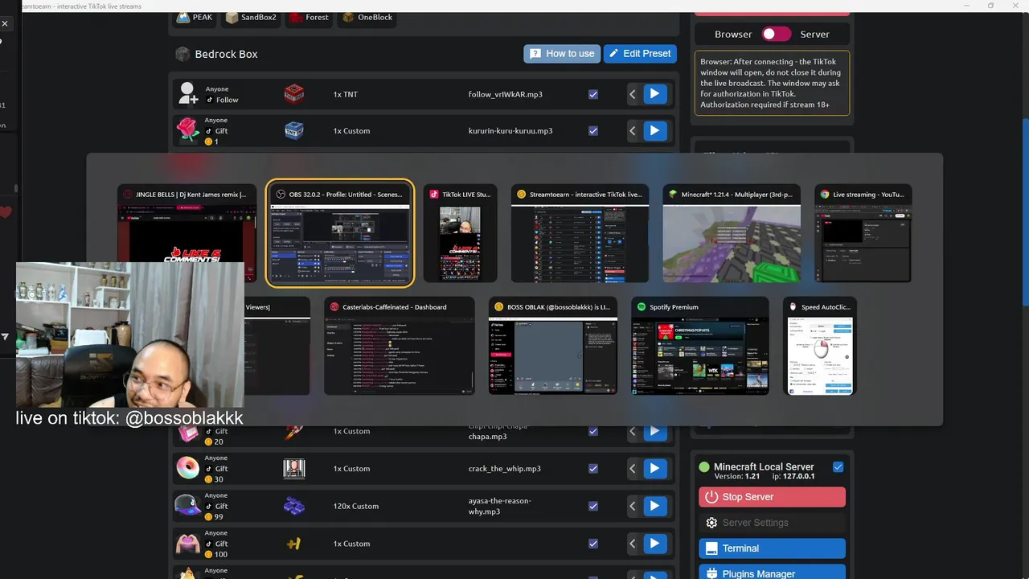Click the red TNT icon in Follow row
The height and width of the screenshot is (579, 1029).
point(294,94)
